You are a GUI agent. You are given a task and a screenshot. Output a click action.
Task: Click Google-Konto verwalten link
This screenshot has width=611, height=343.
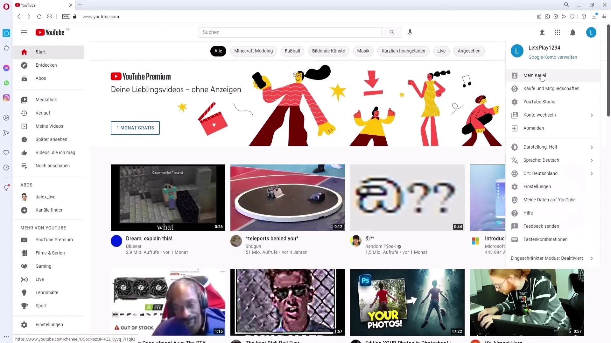553,57
